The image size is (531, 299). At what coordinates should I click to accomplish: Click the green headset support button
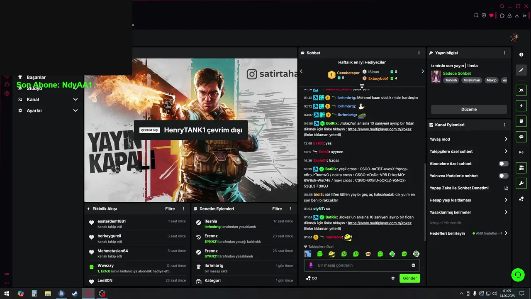pos(517,274)
